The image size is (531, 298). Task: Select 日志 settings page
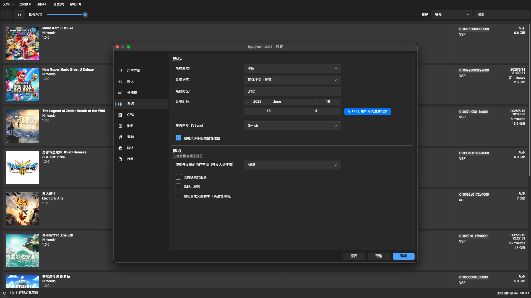(142, 159)
